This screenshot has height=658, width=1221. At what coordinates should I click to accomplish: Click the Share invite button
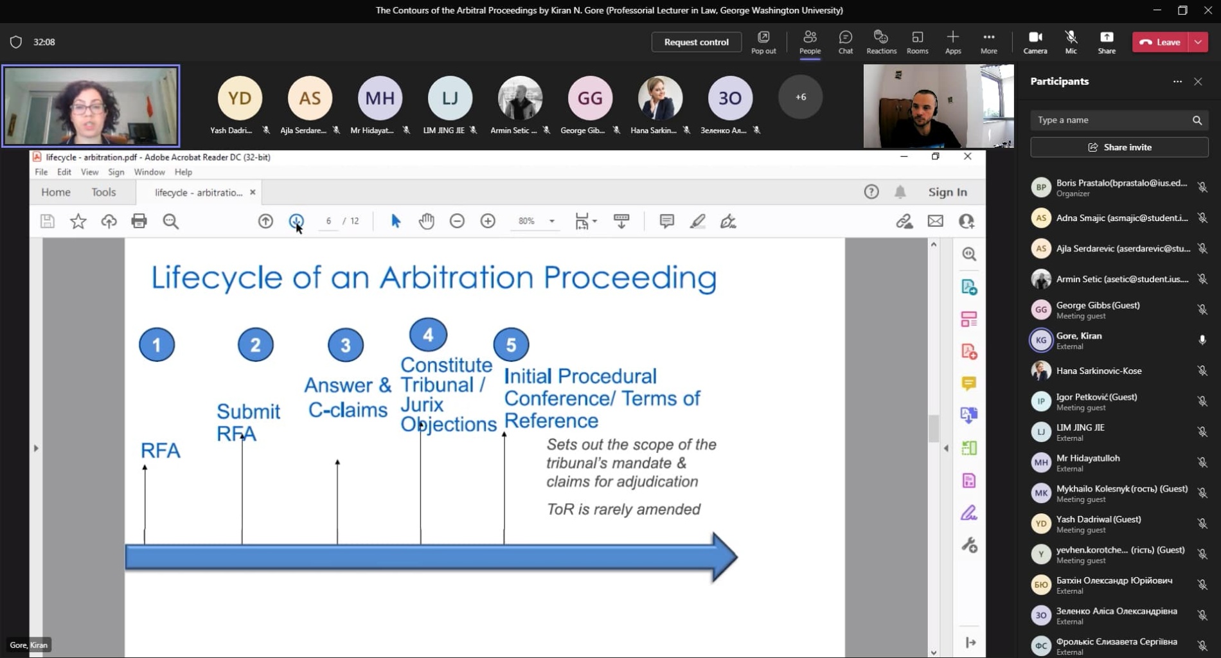[x=1119, y=147]
